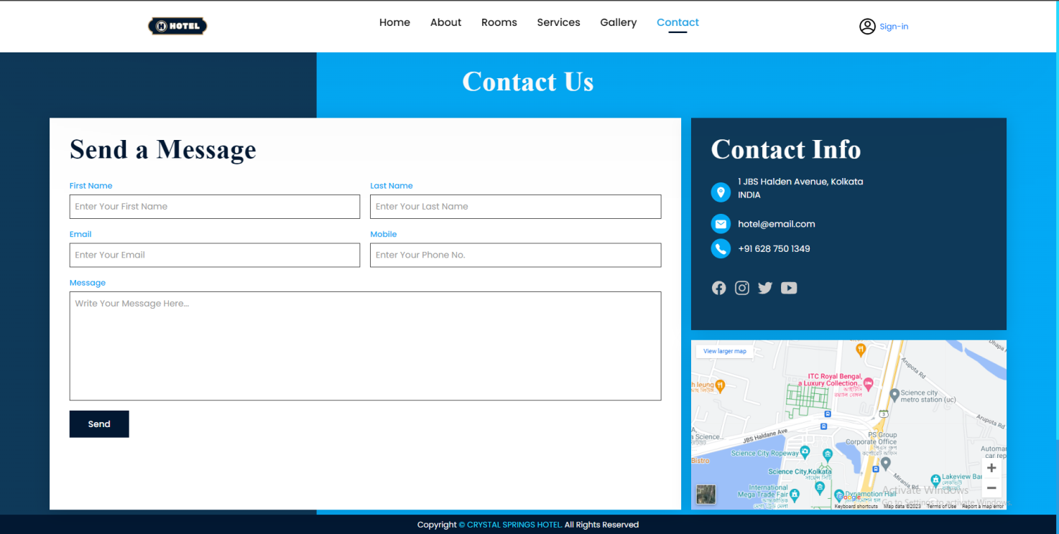Screen dimensions: 1059x534
Task: Select the Mobile phone number field
Action: [x=515, y=255]
